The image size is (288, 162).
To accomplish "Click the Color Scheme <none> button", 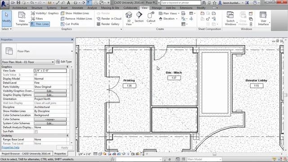I will 50,119.
